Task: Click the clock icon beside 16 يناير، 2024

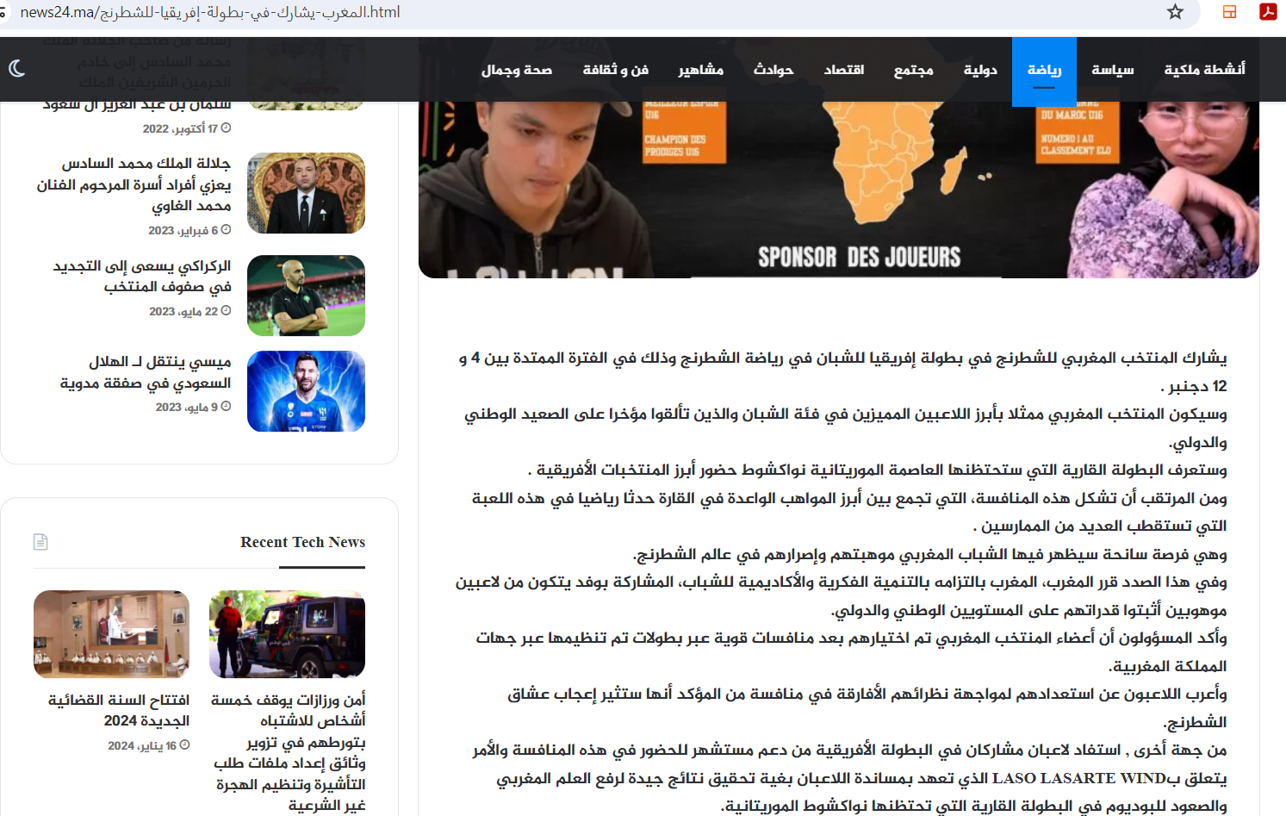Action: click(185, 745)
